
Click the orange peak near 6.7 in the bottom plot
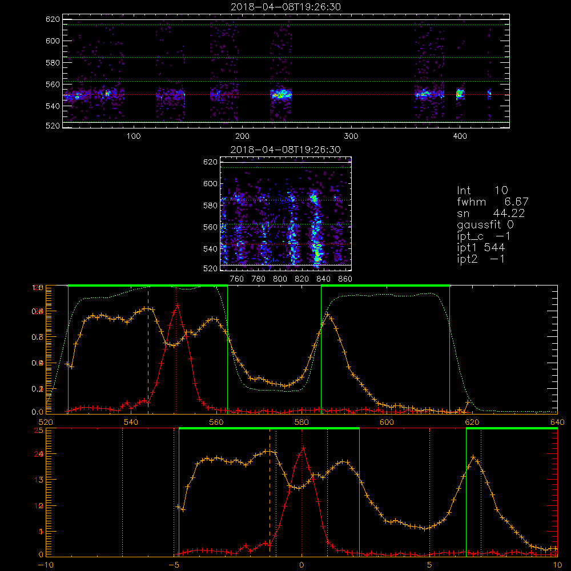pyautogui.click(x=473, y=457)
